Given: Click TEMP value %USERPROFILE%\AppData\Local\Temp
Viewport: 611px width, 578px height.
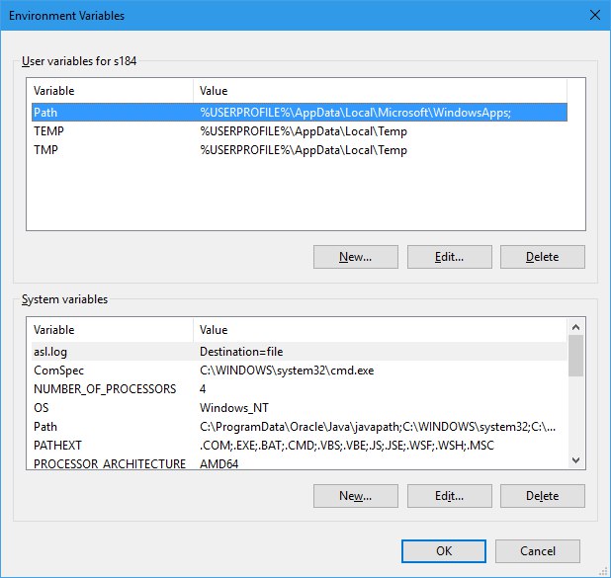Looking at the screenshot, I should [304, 131].
